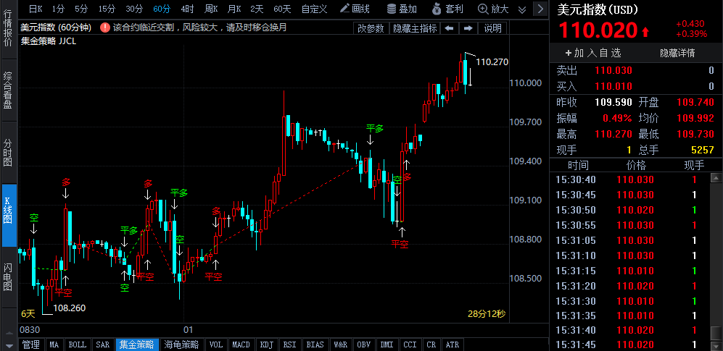Select the 4时 period
Viewport: 723px width, 351px height.
[x=187, y=8]
